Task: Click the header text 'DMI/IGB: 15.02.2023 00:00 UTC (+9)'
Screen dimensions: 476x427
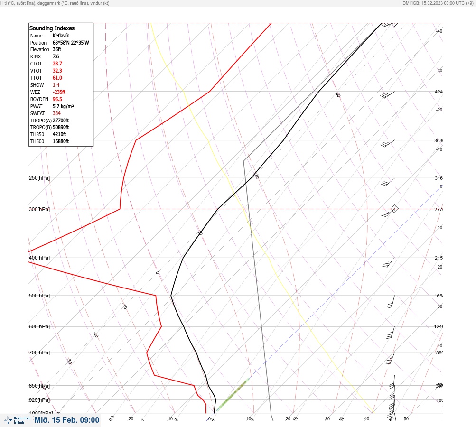Action: point(438,3)
